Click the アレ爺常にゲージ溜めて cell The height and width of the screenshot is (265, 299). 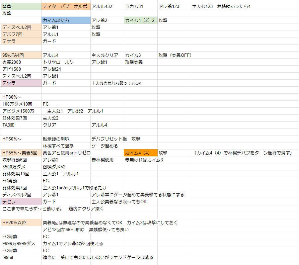[x=138, y=195]
